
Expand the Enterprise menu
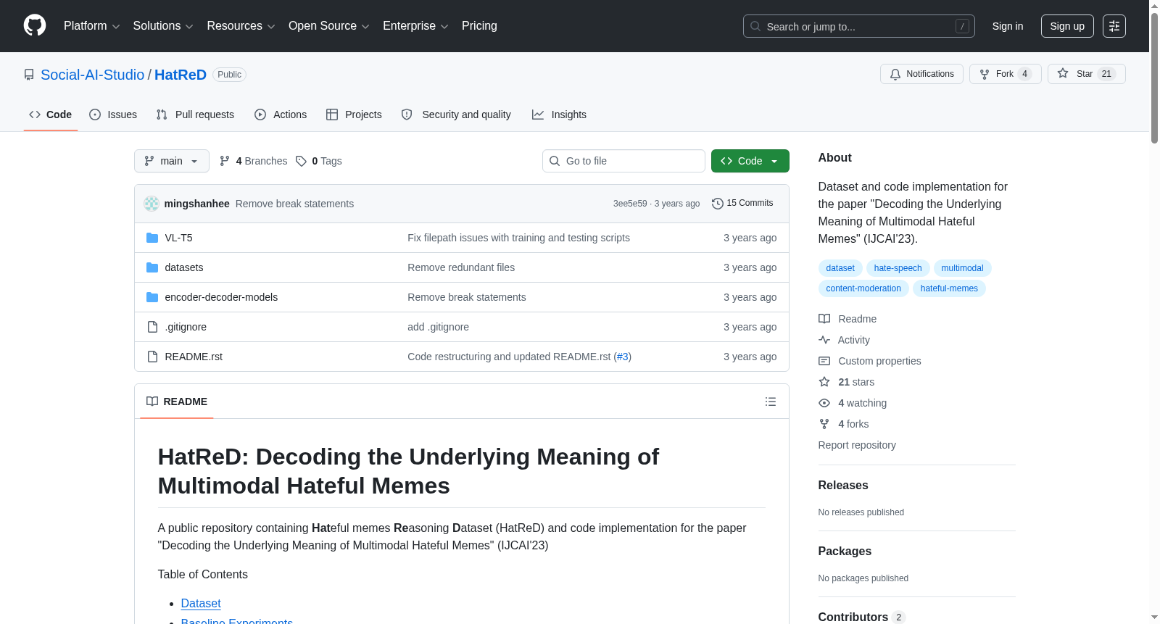(415, 26)
